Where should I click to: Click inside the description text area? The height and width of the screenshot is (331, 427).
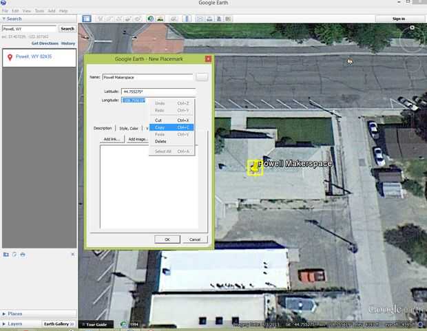click(x=149, y=186)
